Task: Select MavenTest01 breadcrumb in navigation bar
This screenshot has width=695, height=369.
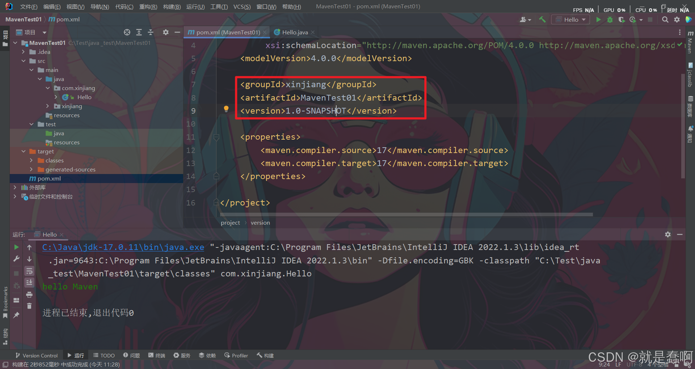Action: tap(23, 19)
